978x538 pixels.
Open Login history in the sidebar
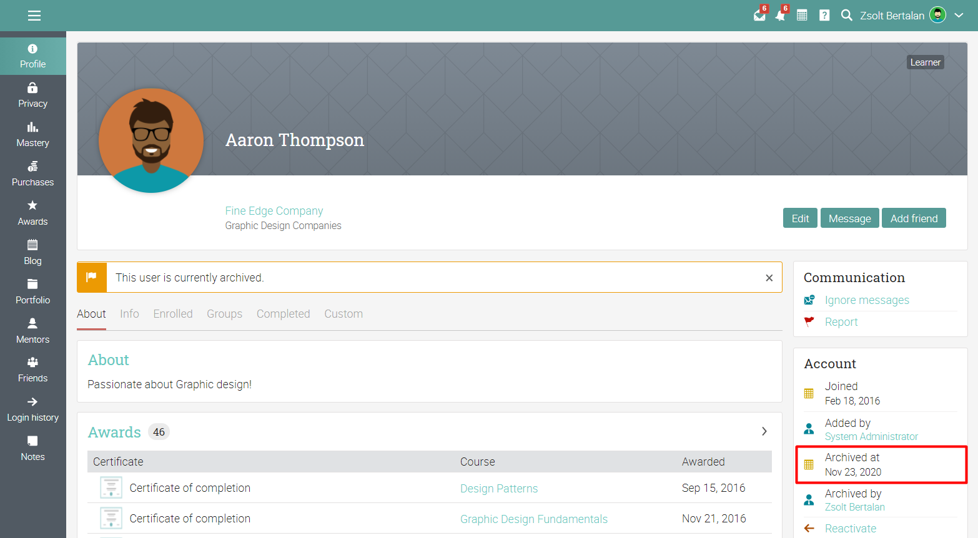(x=33, y=409)
